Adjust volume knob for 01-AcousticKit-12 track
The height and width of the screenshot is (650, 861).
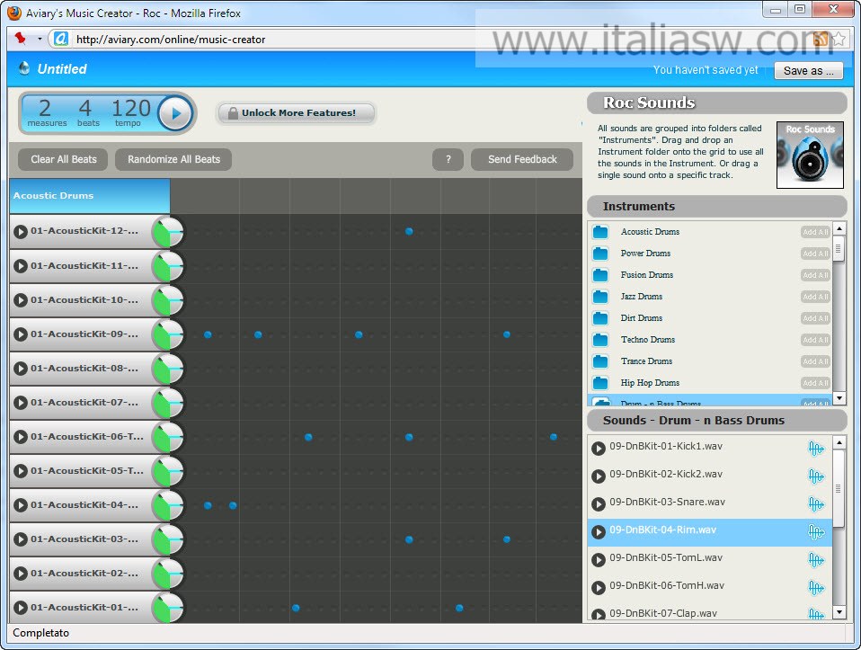coord(167,232)
